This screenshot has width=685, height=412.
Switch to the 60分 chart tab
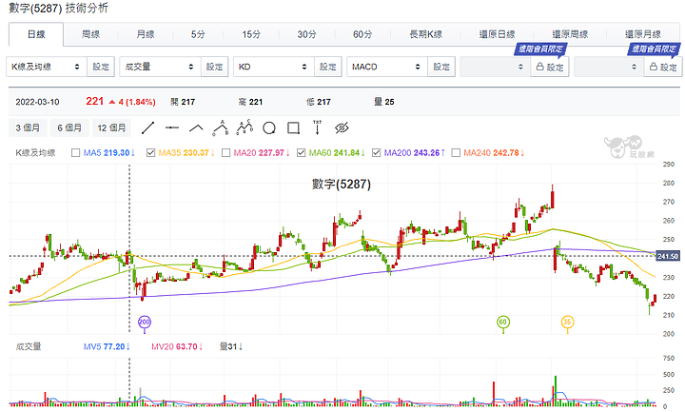coord(362,34)
